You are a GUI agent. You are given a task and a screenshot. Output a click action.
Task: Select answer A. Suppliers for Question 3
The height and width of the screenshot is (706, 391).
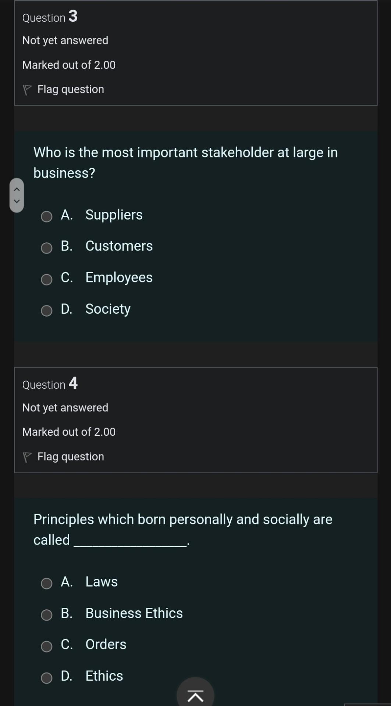point(46,217)
